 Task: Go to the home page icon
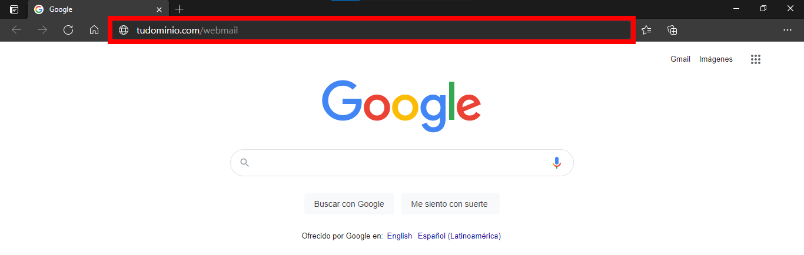[x=94, y=30]
